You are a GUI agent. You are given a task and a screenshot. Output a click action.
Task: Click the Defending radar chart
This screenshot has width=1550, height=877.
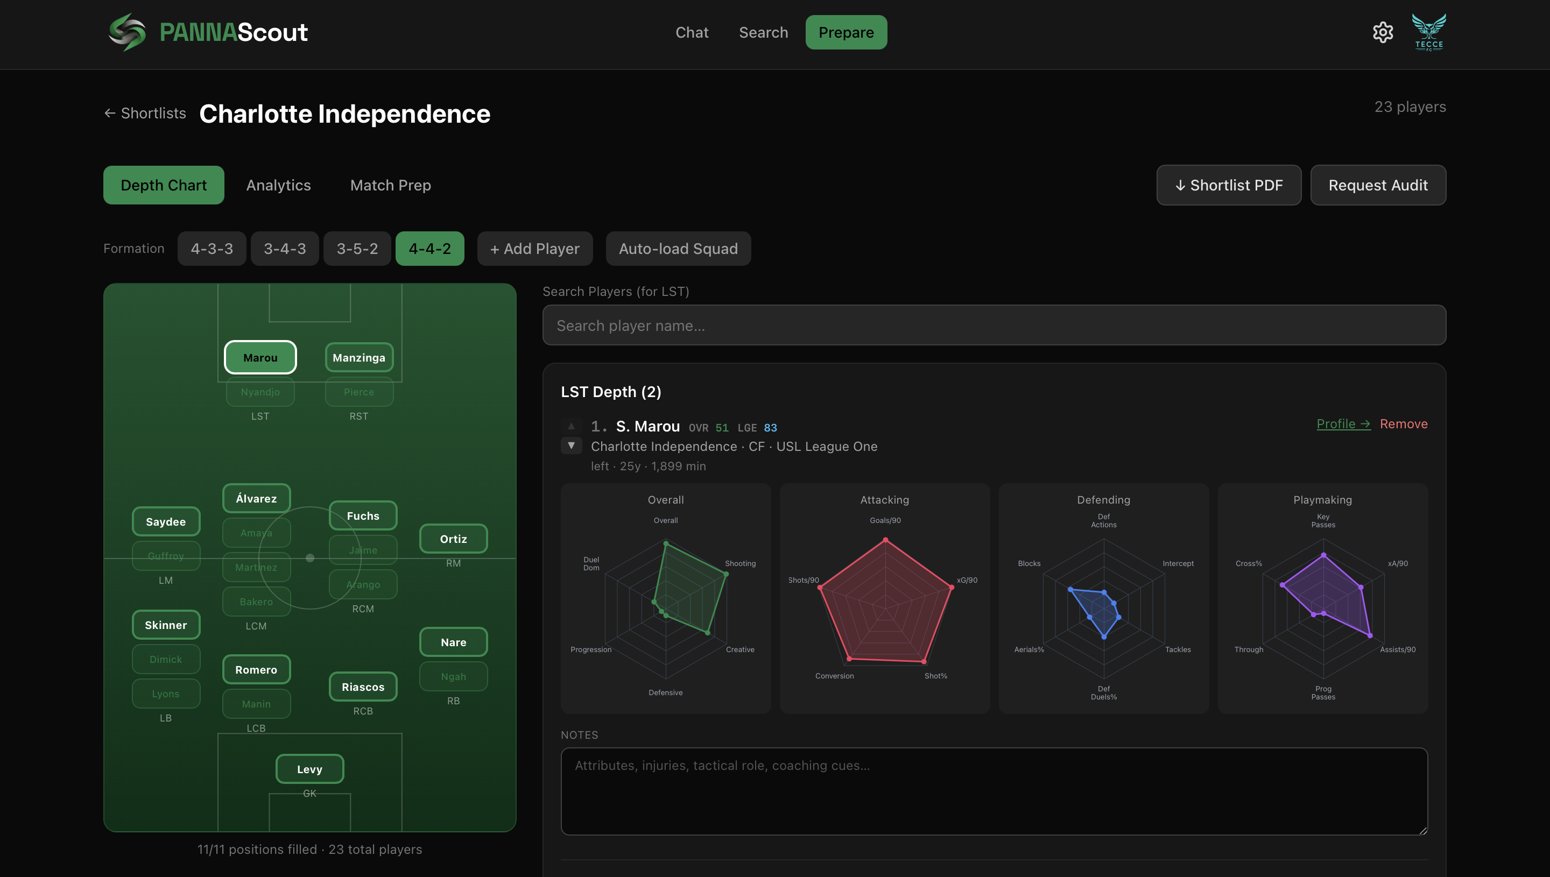[1104, 599]
